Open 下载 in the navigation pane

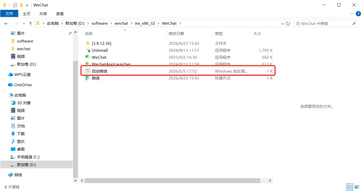tap(21, 134)
